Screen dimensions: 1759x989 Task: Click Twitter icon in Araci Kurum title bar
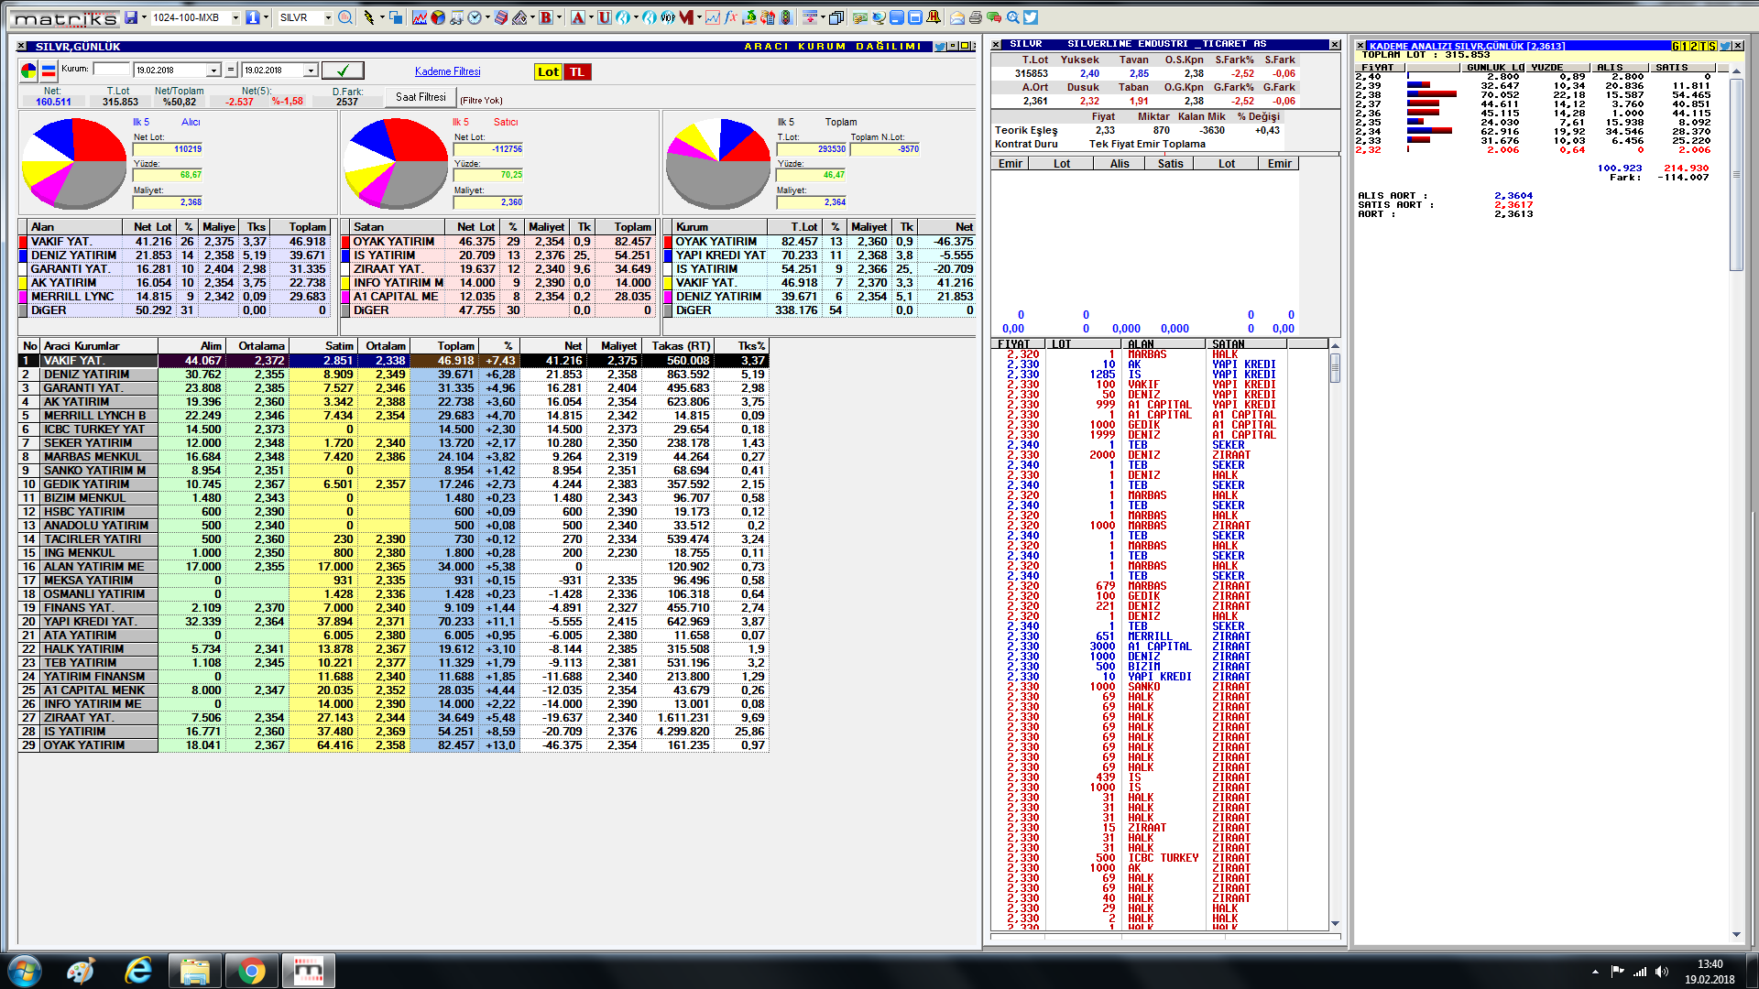tap(940, 46)
